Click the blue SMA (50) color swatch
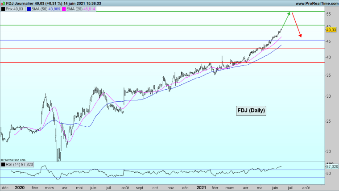Viewport: 339px width, 191px height. (x=29, y=9)
